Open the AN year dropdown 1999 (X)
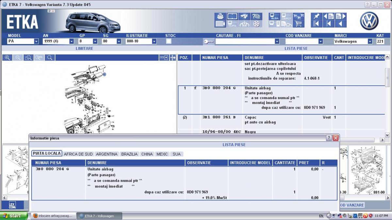The height and width of the screenshot is (220, 392). pos(71,41)
